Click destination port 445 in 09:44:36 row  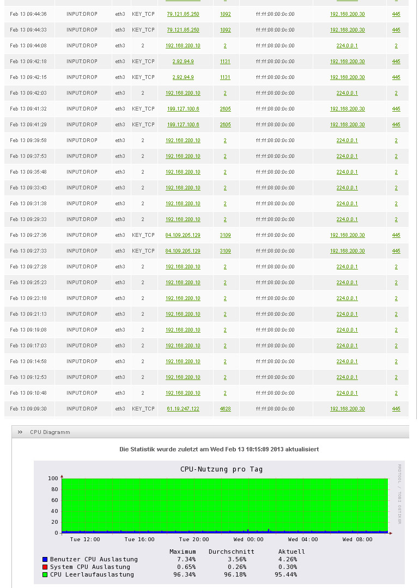[x=396, y=14]
